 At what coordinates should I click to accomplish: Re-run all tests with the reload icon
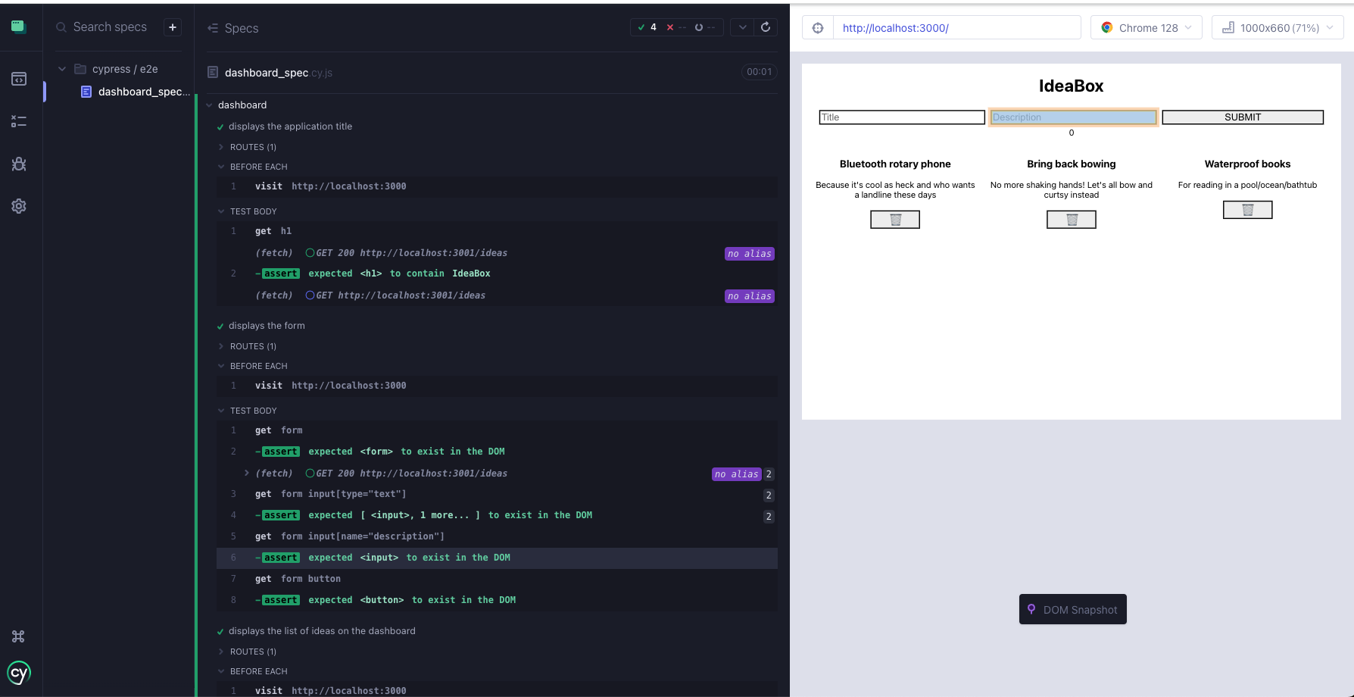click(x=766, y=27)
